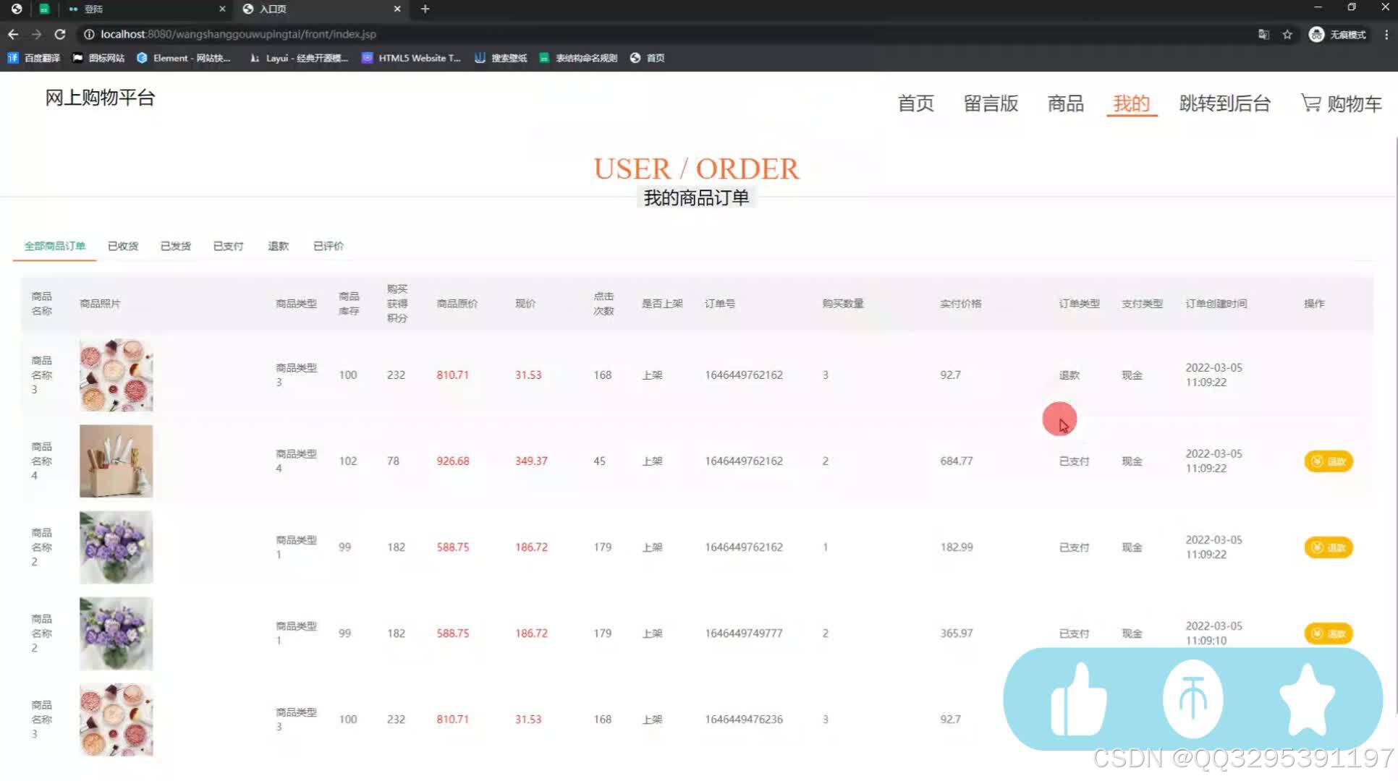Screen dimensions: 1398x781
Task: Open the 我的 navigation item
Action: click(x=1132, y=103)
